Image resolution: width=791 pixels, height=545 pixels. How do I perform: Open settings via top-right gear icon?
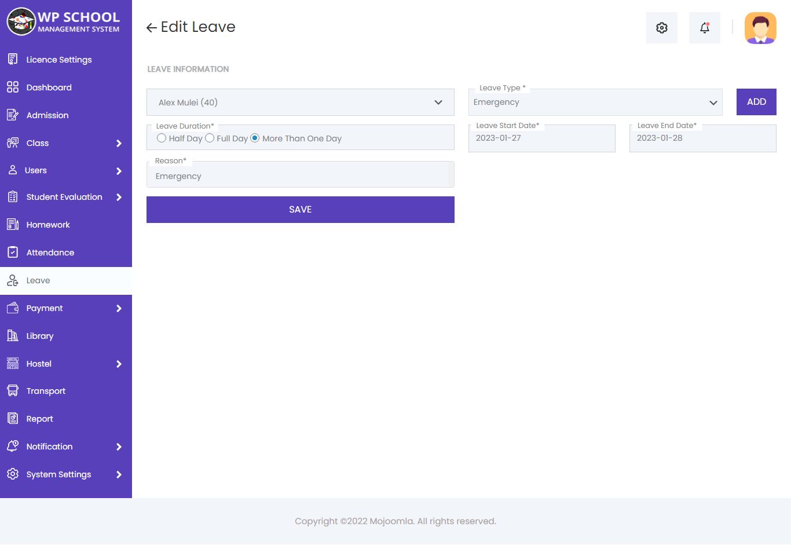coord(662,28)
